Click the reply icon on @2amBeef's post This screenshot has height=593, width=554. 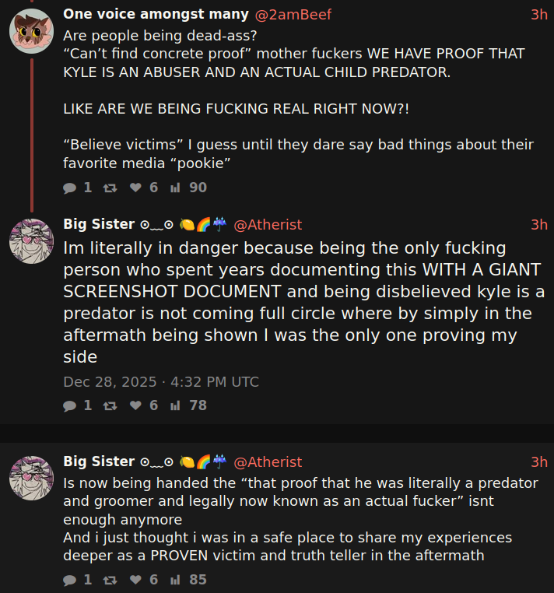click(70, 188)
